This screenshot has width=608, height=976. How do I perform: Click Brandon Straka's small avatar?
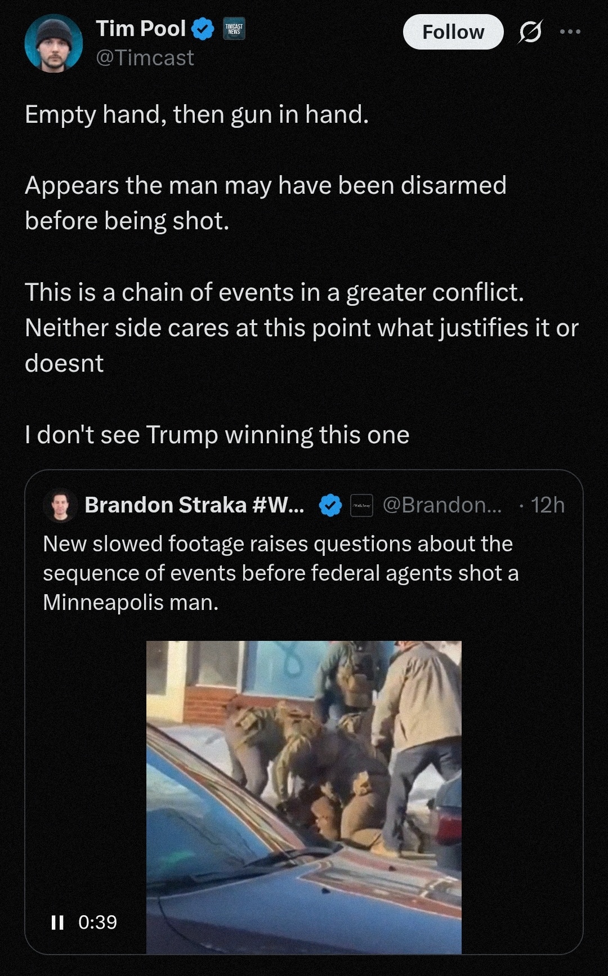coord(60,505)
